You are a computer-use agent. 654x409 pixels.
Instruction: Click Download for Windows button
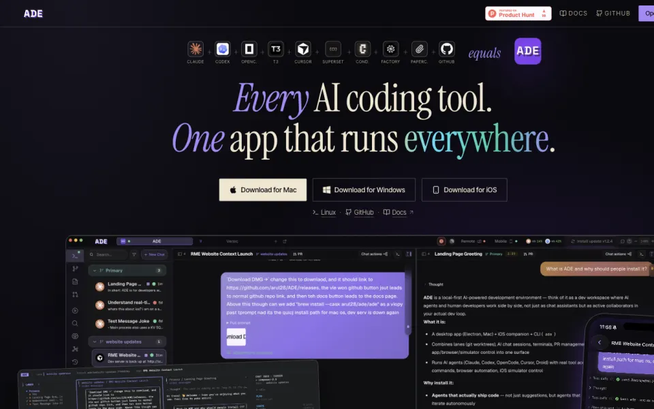pos(364,190)
